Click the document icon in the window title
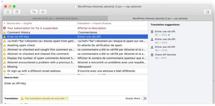 (75, 7)
